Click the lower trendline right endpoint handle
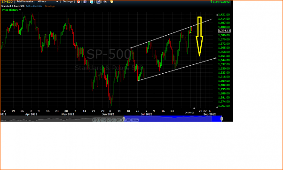Screen dimensions: 283x170 [216, 58]
